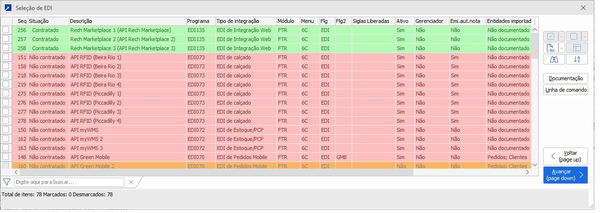
Task: Sort by the Seq column header
Action: pos(19,21)
